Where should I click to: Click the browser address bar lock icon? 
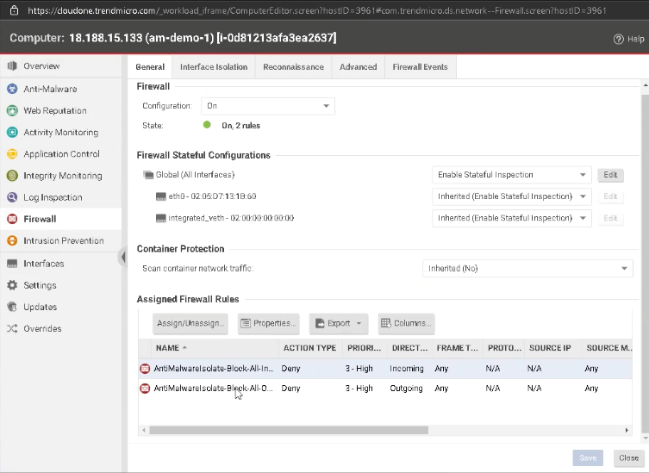coord(14,10)
